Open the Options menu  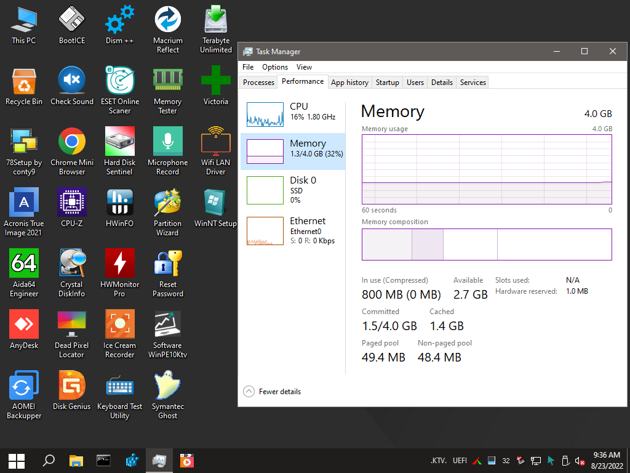[x=275, y=67]
